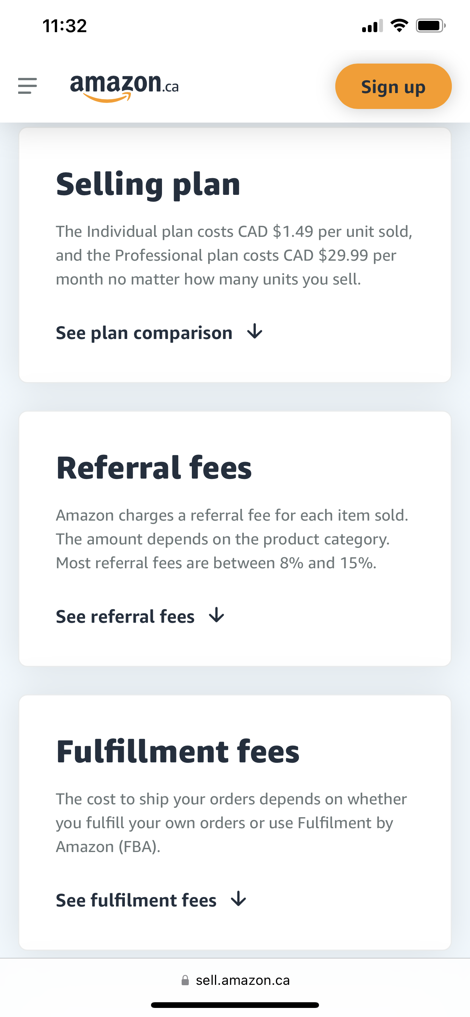
Task: Tap the 11:32 clock in status bar
Action: [x=64, y=26]
